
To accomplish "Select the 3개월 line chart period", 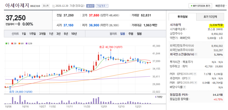I will [x=42, y=34].
